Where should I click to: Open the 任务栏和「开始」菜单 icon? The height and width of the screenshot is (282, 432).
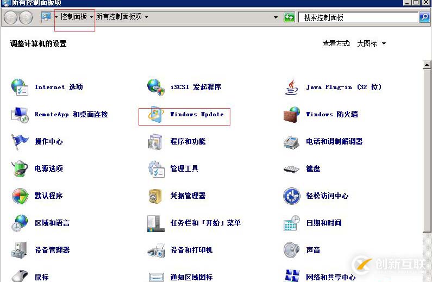(155, 223)
